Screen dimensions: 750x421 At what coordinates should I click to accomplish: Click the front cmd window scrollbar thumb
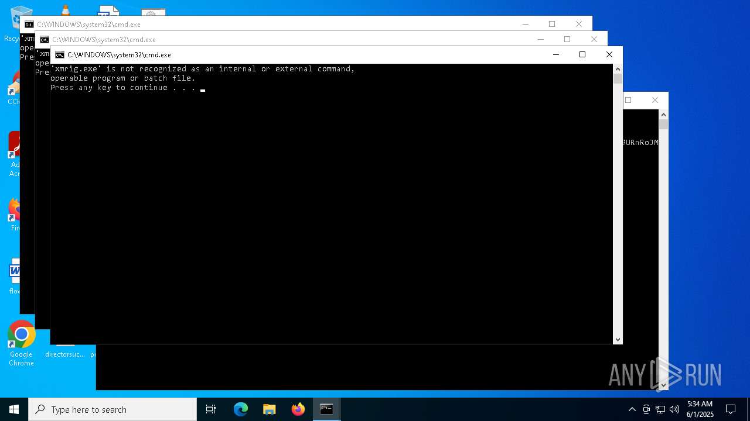click(618, 79)
